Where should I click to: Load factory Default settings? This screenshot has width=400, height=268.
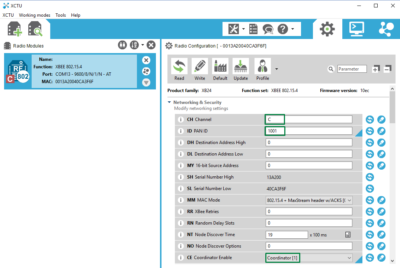tap(220, 69)
